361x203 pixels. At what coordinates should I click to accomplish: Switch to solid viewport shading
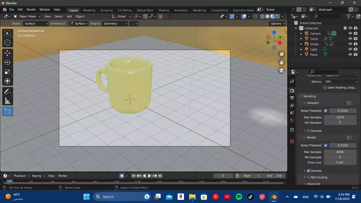267,16
